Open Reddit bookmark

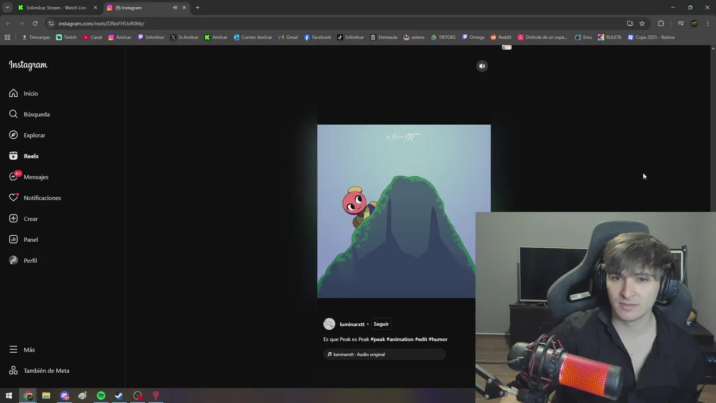501,38
